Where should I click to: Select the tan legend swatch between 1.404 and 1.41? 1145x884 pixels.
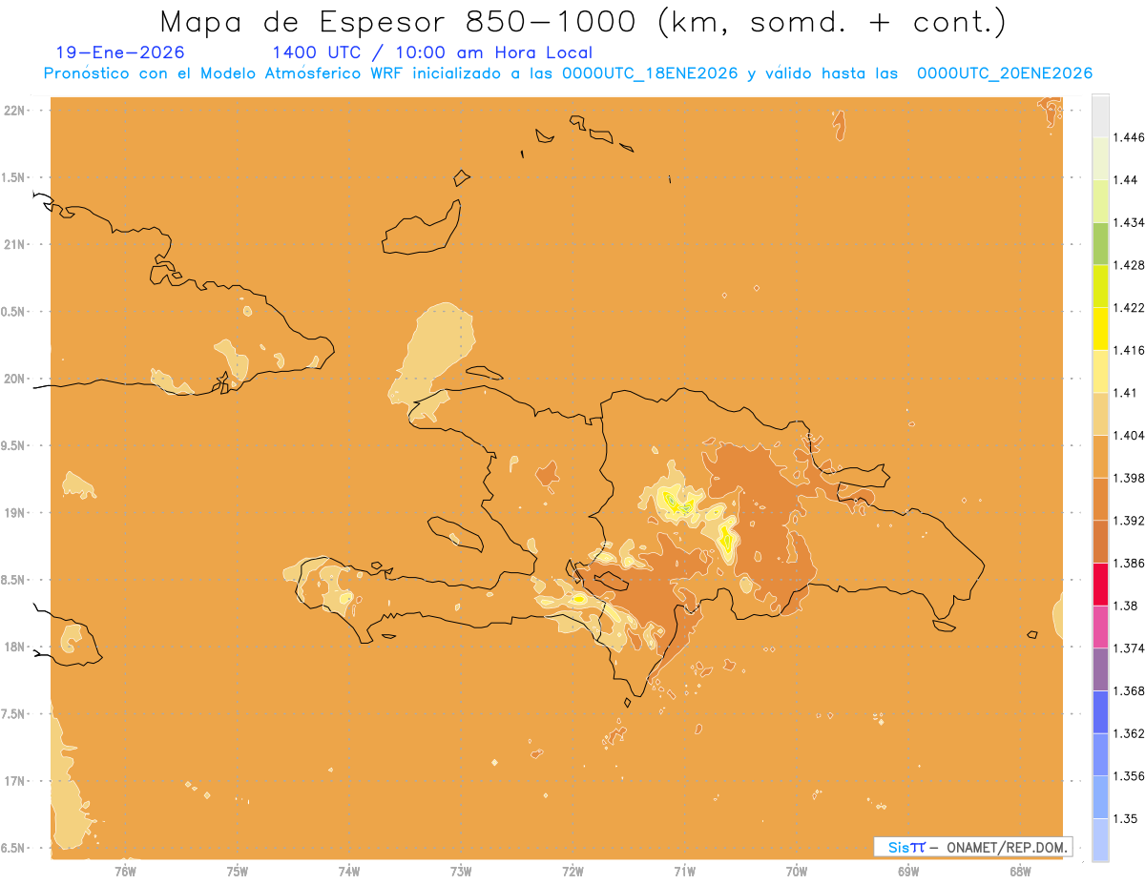(x=1099, y=414)
